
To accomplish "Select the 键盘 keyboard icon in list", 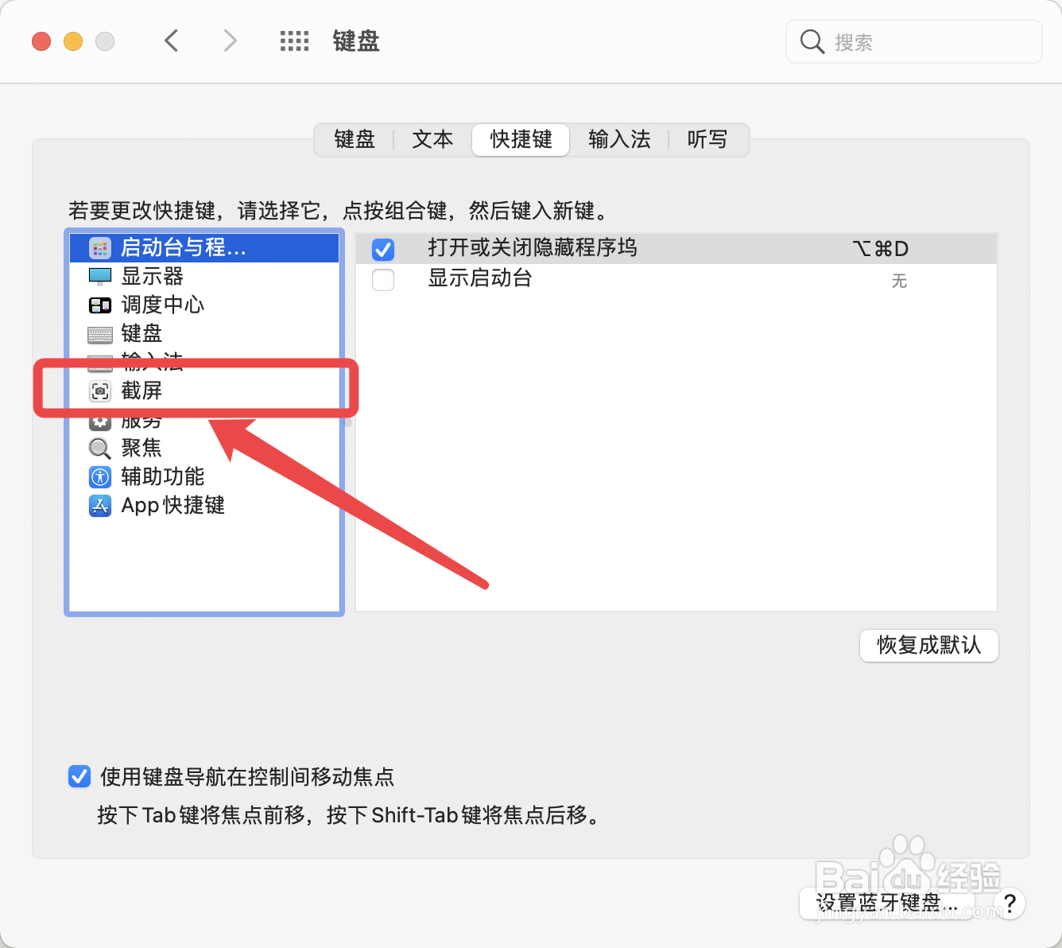I will (100, 334).
